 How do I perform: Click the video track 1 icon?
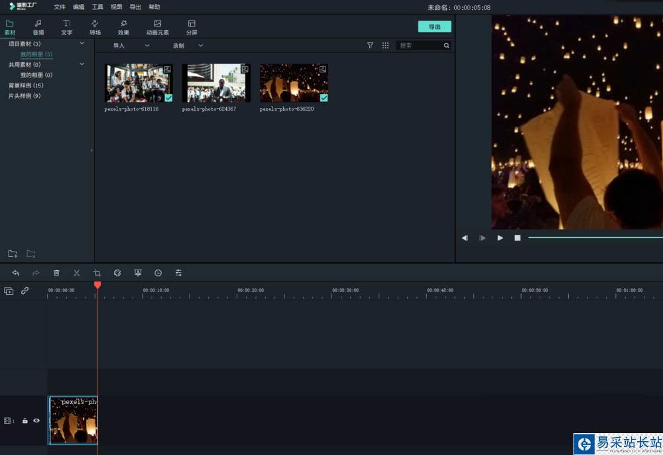point(9,421)
